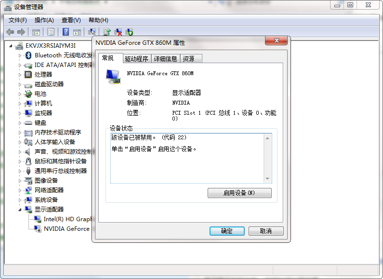This screenshot has width=383, height=279.
Task: Switch to the 详细信息 tab
Action: point(165,59)
